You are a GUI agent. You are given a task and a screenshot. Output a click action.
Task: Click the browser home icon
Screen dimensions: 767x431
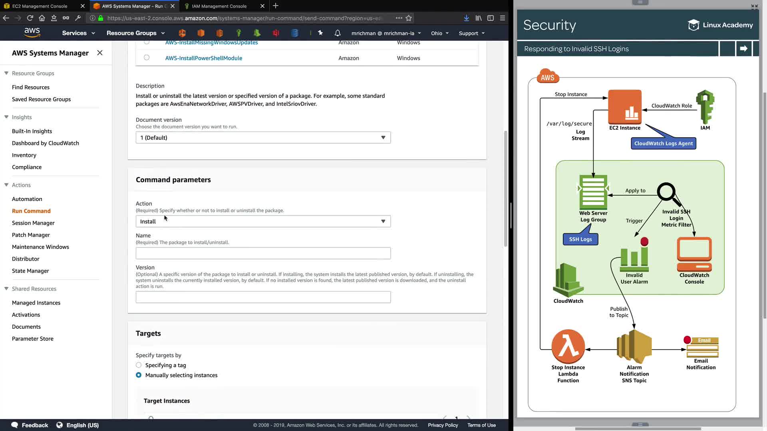[x=42, y=18]
